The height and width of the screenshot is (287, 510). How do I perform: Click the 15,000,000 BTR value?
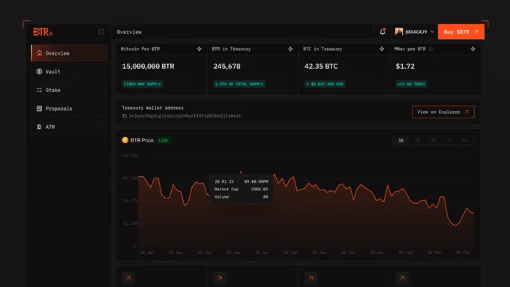(x=148, y=66)
